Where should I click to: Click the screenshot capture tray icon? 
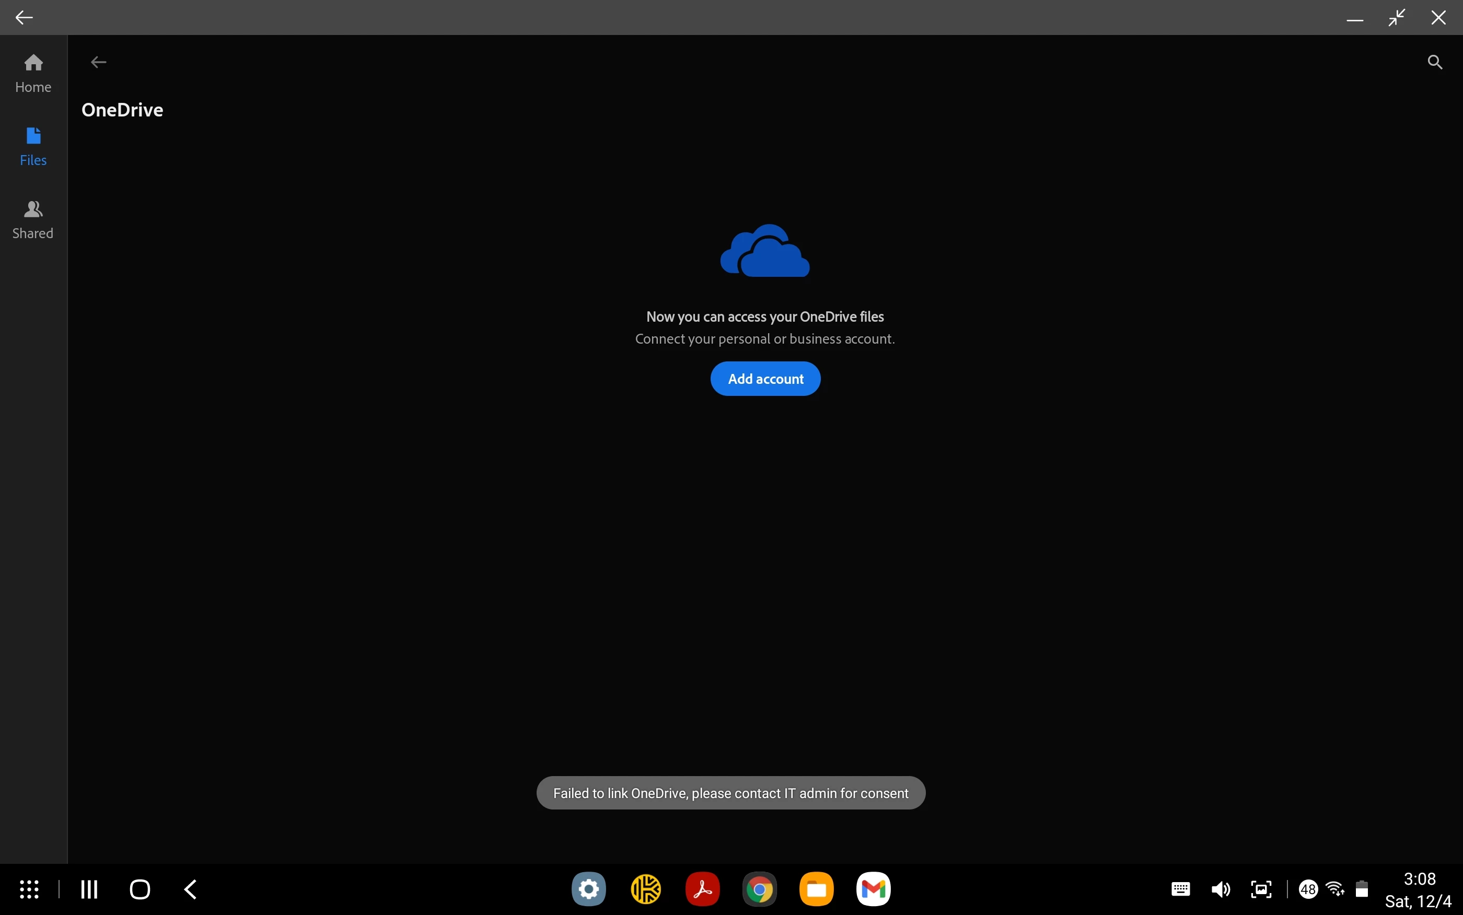(1261, 889)
